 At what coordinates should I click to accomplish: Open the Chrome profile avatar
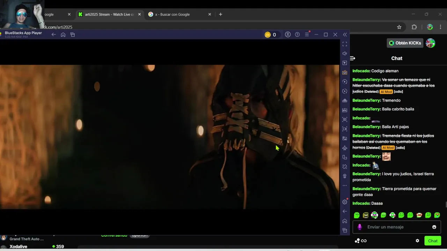pos(430,27)
